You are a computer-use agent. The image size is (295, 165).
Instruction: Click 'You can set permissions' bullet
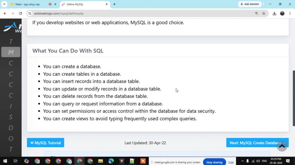pyautogui.click(x=129, y=111)
